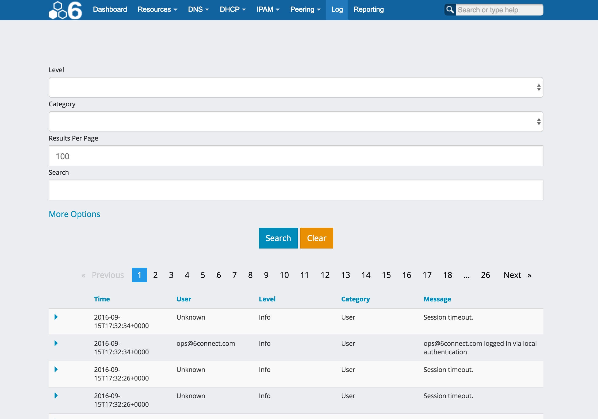Image resolution: width=598 pixels, height=419 pixels.
Task: Click the 6connect logo icon
Action: [x=65, y=10]
